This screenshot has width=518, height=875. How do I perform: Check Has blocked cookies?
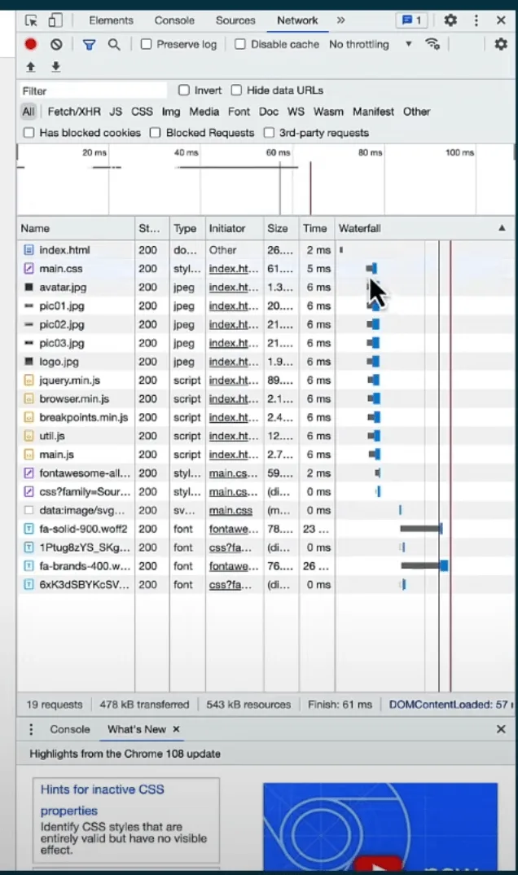29,133
